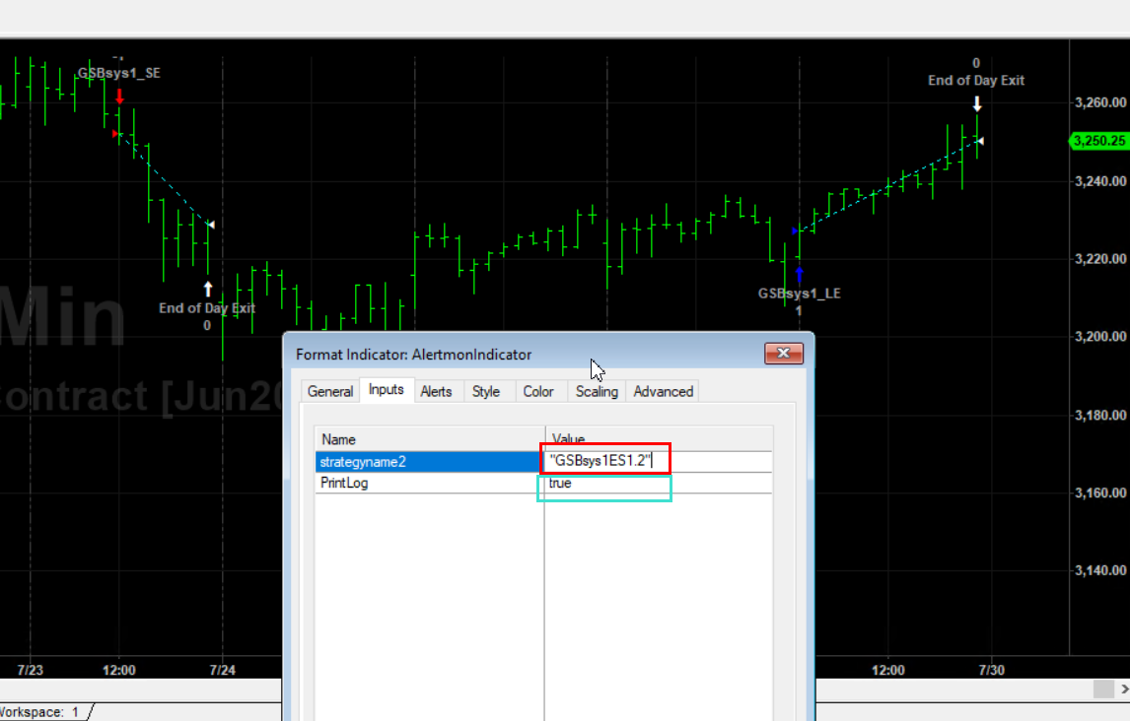Click the blue GSBsys1_LE long entry arrow
The image size is (1130, 721).
tap(799, 273)
